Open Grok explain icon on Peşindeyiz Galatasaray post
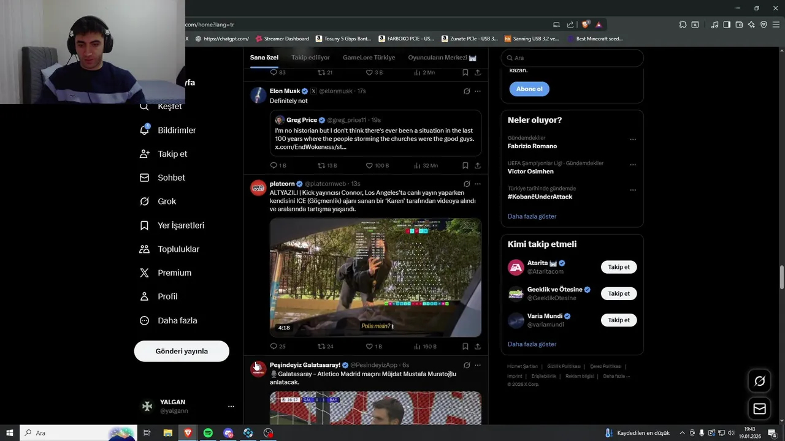 [467, 365]
